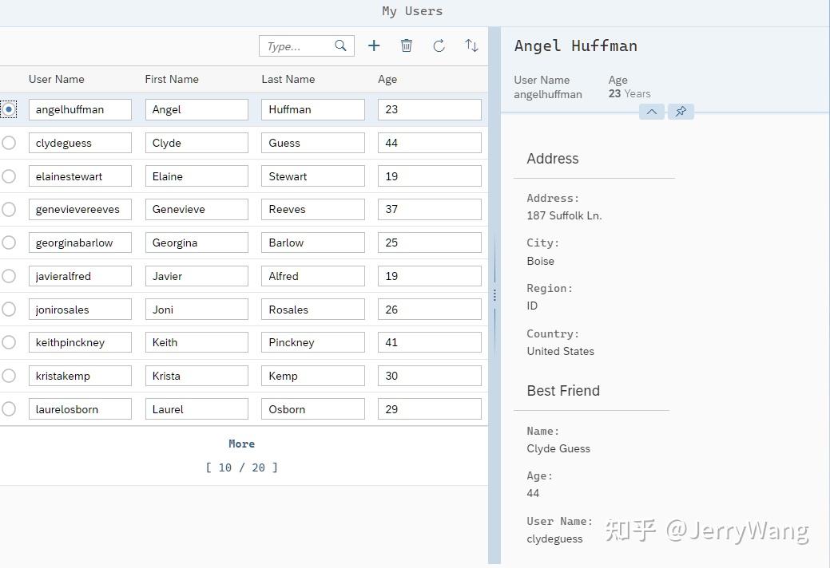The width and height of the screenshot is (830, 568).
Task: Select the angelhuffman radio button
Action: pyautogui.click(x=9, y=109)
